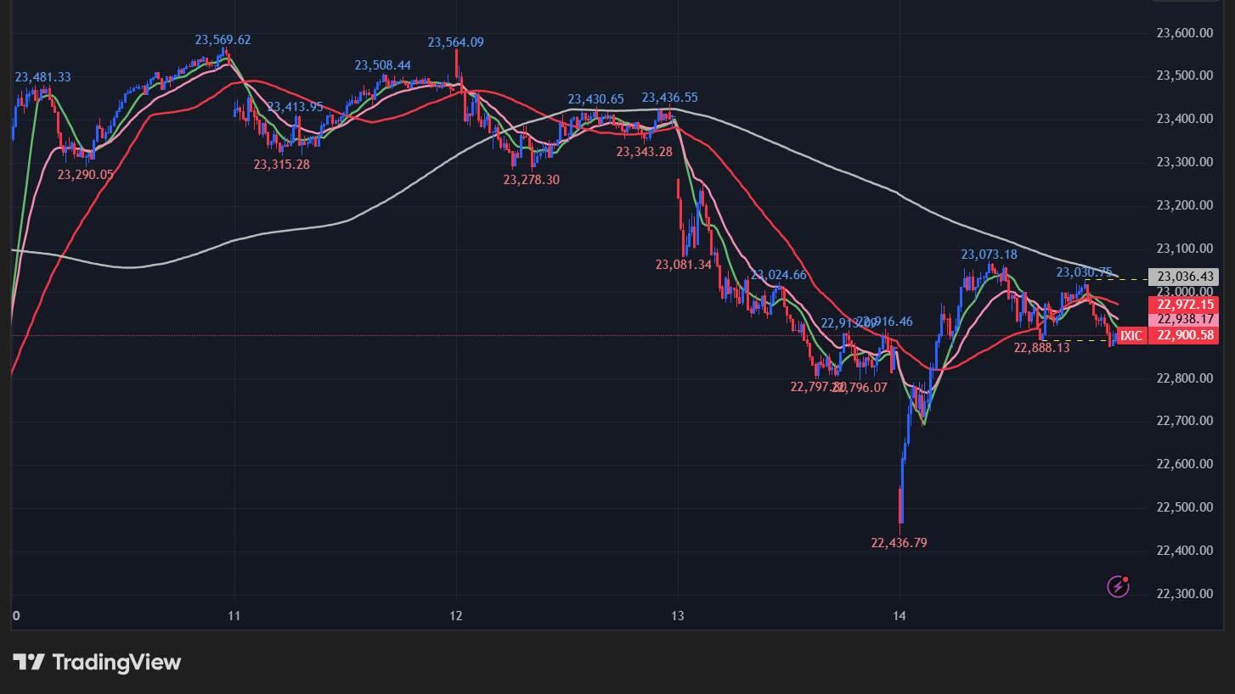Image resolution: width=1235 pixels, height=694 pixels.
Task: Click the 22,436.79 low price annotation
Action: 899,543
